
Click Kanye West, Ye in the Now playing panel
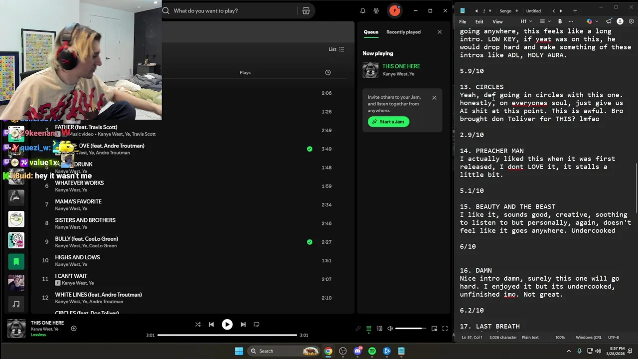(398, 74)
